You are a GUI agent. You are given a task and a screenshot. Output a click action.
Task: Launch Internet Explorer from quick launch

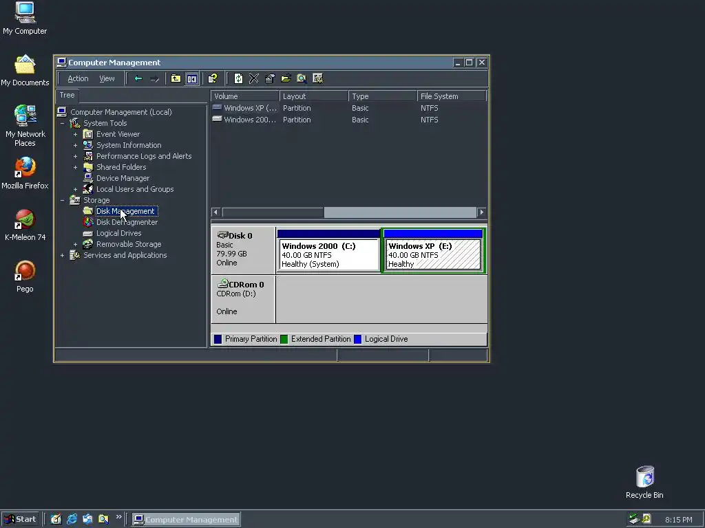click(72, 520)
